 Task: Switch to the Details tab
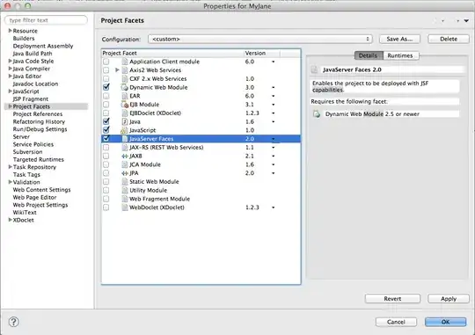(x=368, y=55)
